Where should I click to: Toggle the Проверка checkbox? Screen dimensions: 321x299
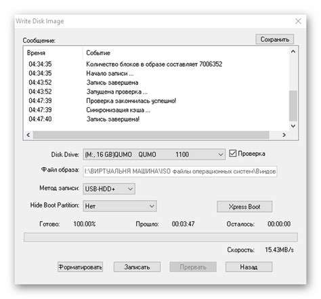coord(232,153)
